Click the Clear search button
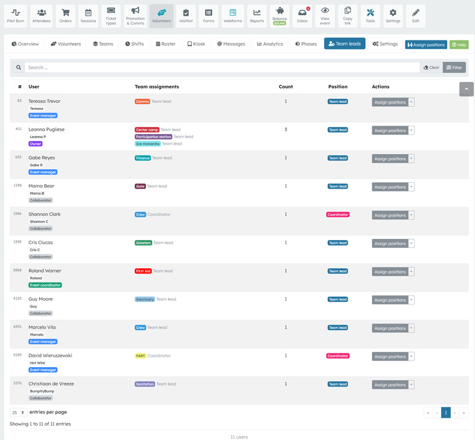Image resolution: width=475 pixels, height=440 pixels. pyautogui.click(x=431, y=68)
